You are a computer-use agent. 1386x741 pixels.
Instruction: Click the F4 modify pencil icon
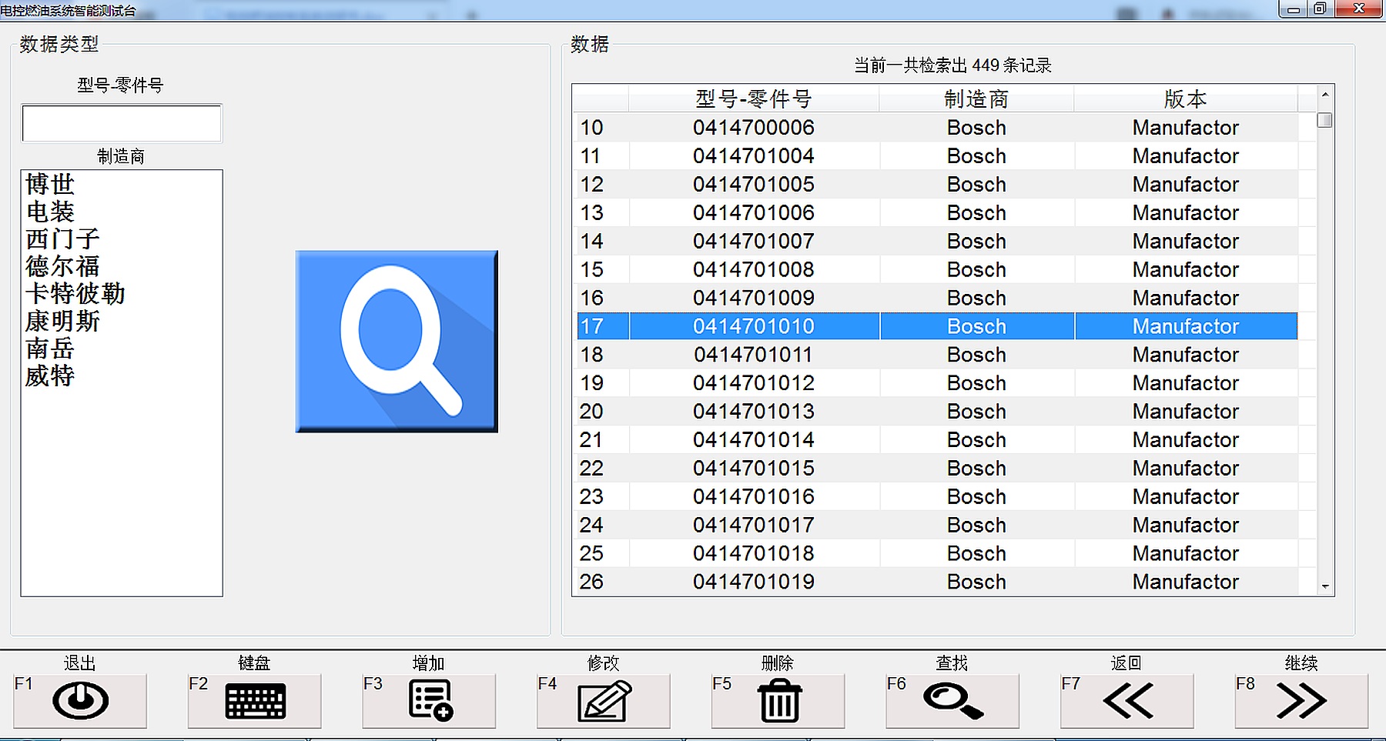click(604, 700)
